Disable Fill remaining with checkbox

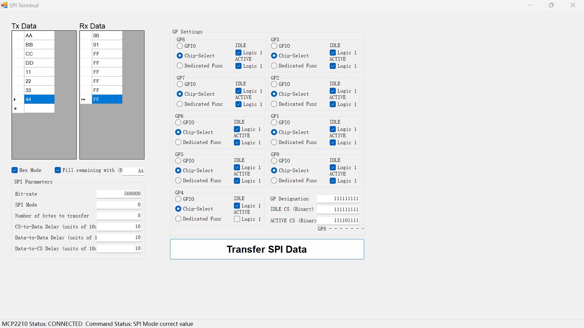(58, 170)
